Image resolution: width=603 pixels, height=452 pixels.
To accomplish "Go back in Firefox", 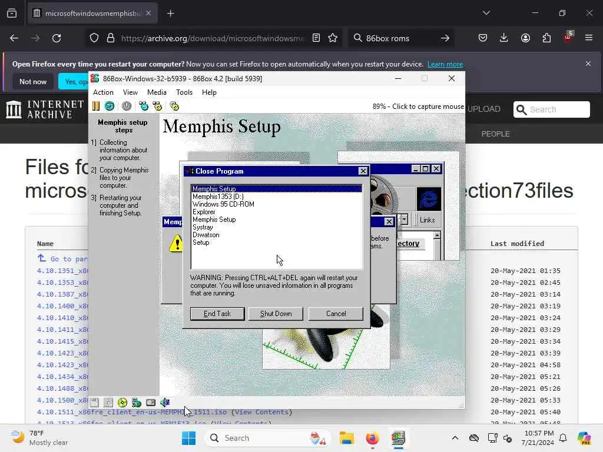I will 14,38.
